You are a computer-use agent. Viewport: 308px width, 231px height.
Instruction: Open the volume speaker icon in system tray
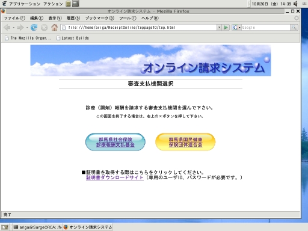pos(295,4)
